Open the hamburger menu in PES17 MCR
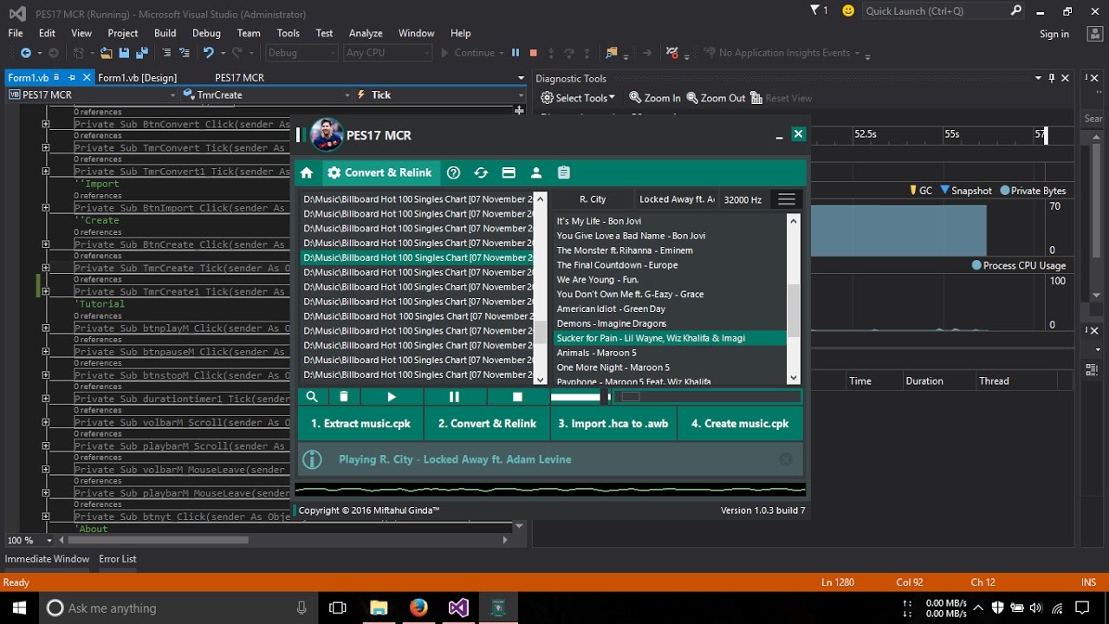This screenshot has width=1109, height=624. [x=787, y=199]
